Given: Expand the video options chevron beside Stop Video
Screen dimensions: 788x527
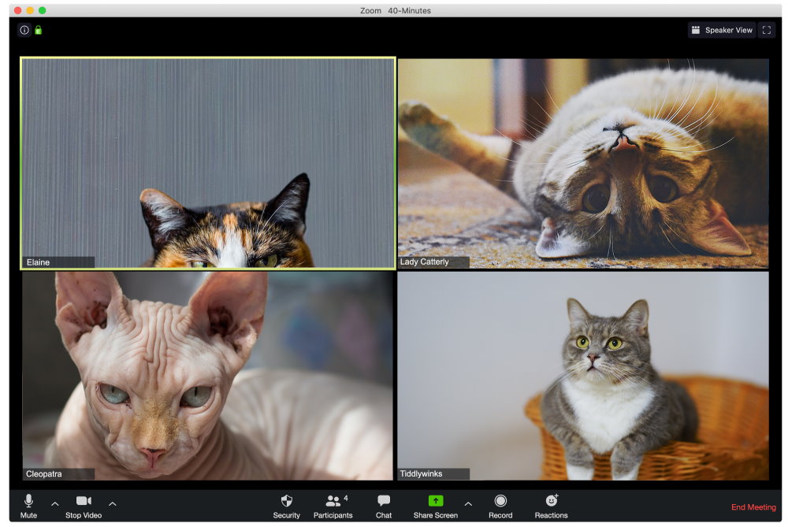Looking at the screenshot, I should (x=113, y=503).
